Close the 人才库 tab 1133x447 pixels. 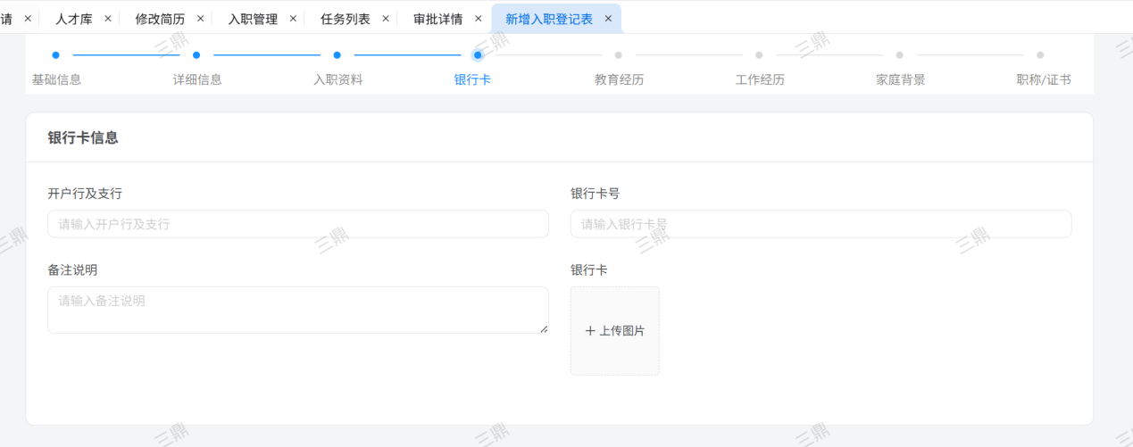coord(108,19)
